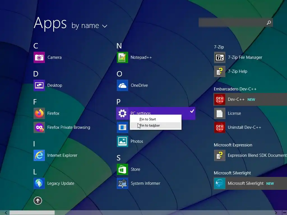The image size is (287, 215).
Task: Click the 'Legacy Update' label
Action: tap(61, 183)
